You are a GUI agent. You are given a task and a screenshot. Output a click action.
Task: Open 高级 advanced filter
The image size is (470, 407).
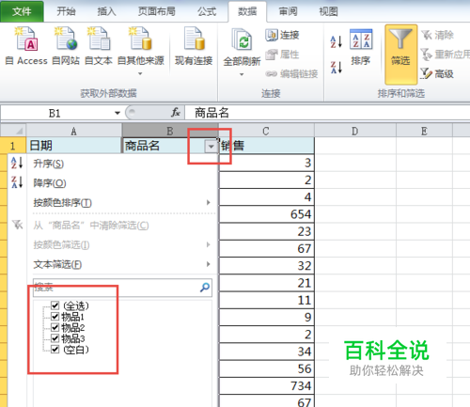pos(437,74)
